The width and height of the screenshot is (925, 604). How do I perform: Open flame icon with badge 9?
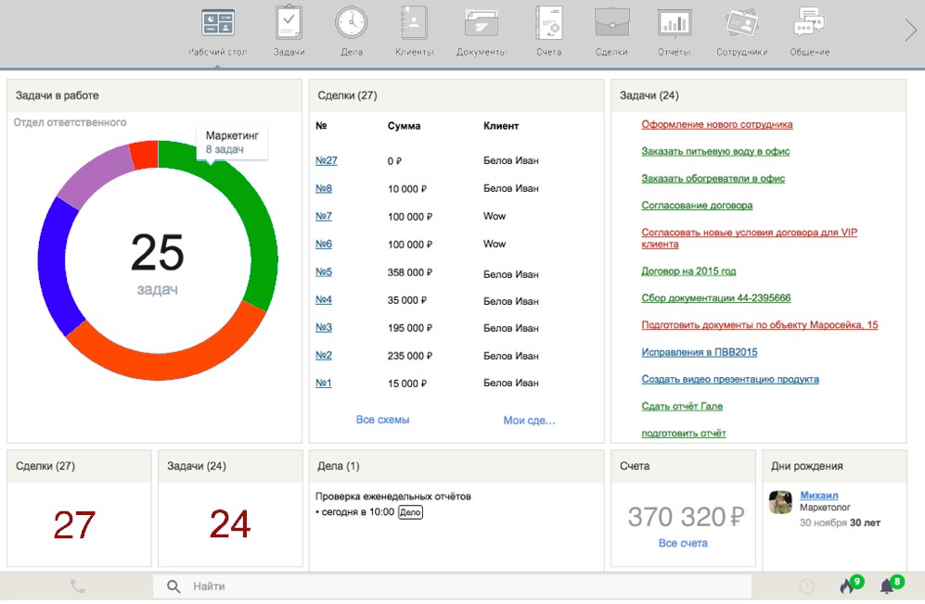click(846, 586)
